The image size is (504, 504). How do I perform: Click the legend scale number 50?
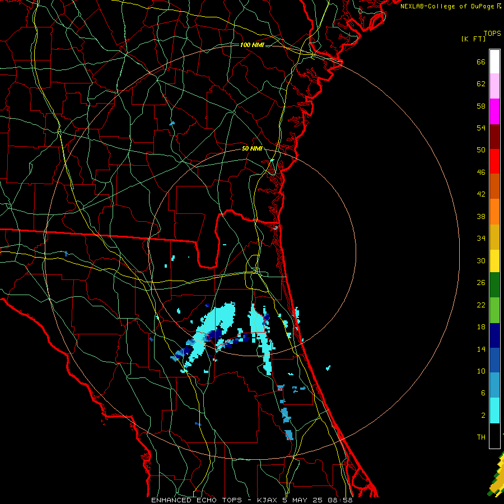(x=481, y=150)
